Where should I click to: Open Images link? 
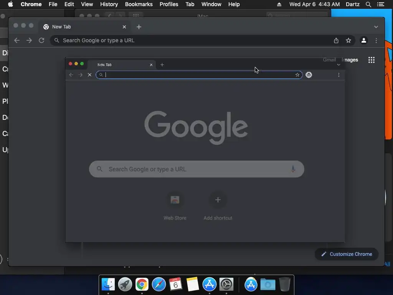pos(350,60)
